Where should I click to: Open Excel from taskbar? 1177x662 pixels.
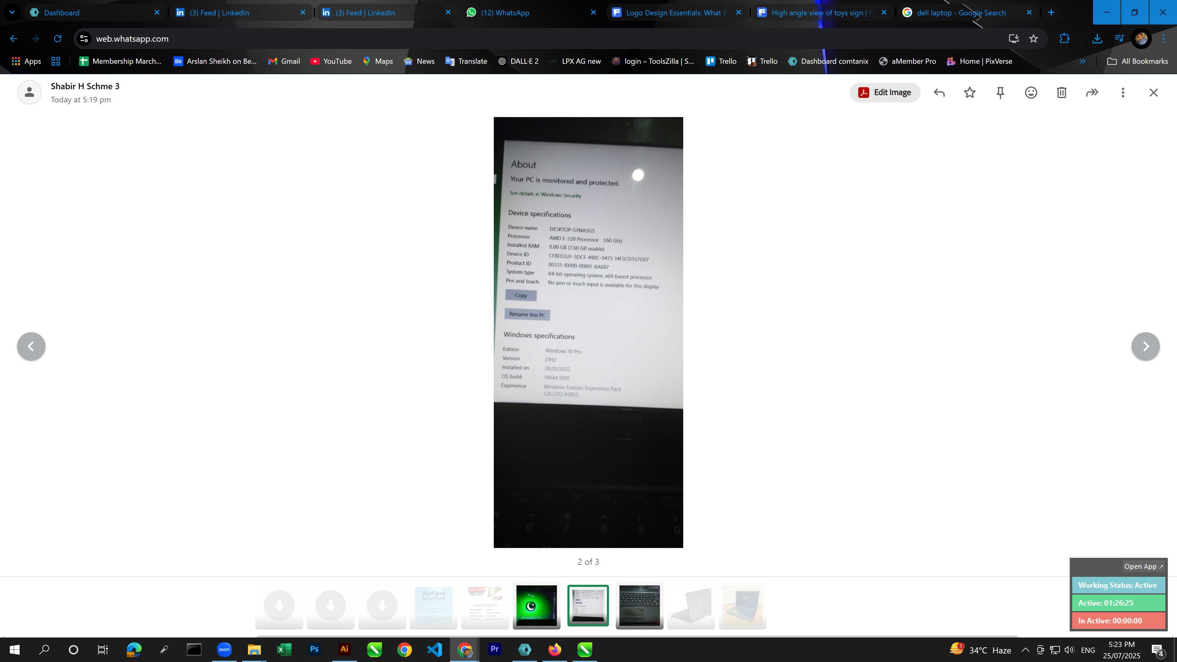pyautogui.click(x=284, y=650)
